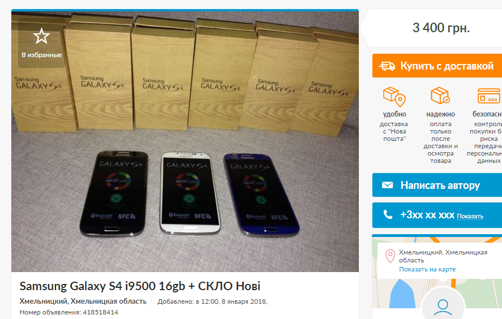Add listing to favorites via star icon

(x=41, y=36)
